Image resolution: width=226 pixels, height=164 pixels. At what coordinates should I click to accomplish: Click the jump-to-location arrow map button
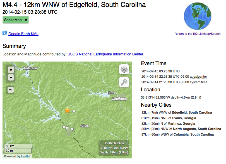pyautogui.click(x=11, y=90)
